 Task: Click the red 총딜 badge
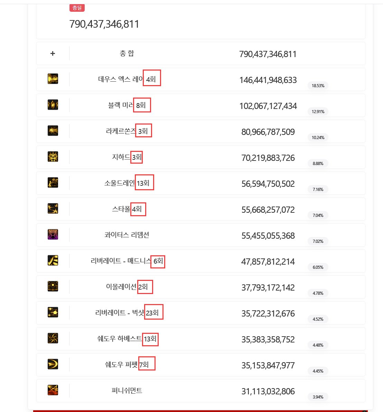(x=77, y=8)
